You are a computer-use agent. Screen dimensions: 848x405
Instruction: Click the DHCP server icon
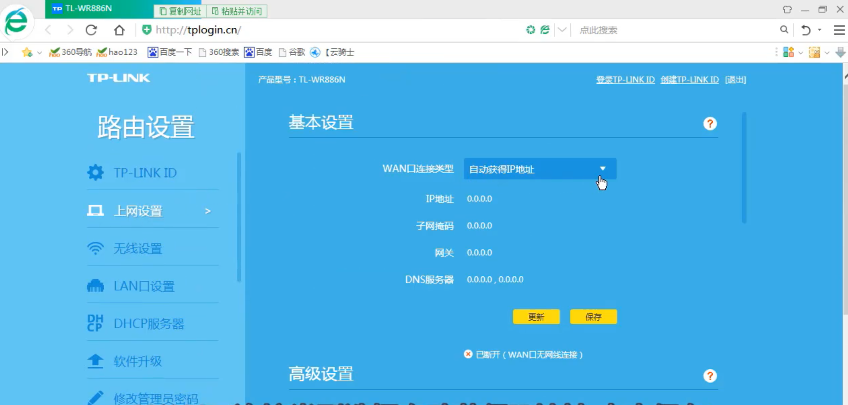pyautogui.click(x=95, y=323)
